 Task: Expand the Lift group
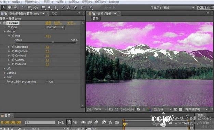[5, 69]
